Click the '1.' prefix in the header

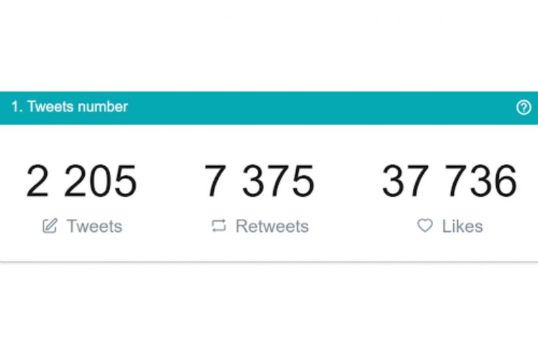click(x=17, y=107)
